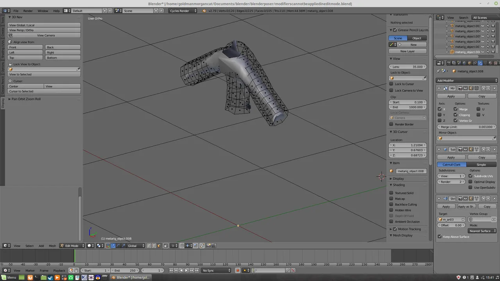
Task: Open the No Sync playback dropdown
Action: (x=217, y=270)
